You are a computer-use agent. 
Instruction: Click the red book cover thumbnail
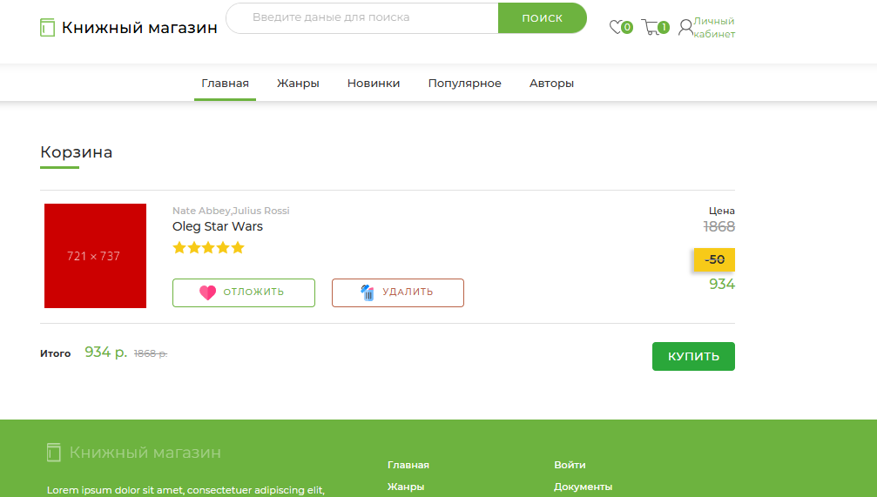[95, 256]
